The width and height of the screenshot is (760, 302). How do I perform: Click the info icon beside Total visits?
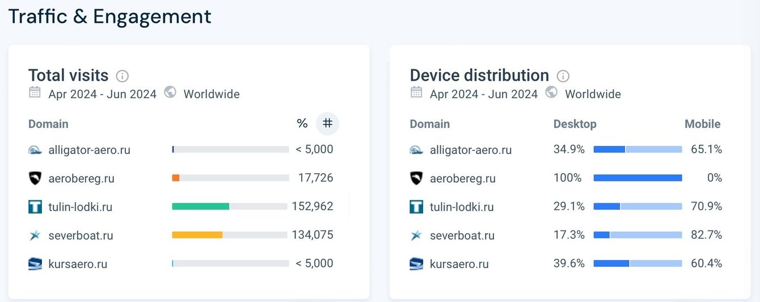[x=122, y=76]
